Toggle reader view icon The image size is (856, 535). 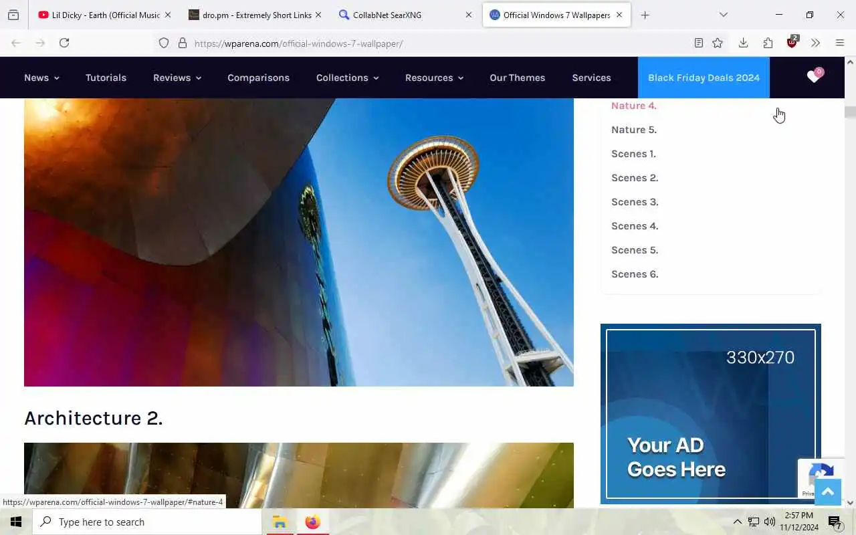(x=698, y=43)
